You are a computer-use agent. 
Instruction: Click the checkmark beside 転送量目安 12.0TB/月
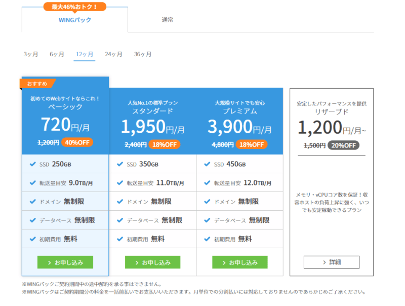click(x=207, y=183)
